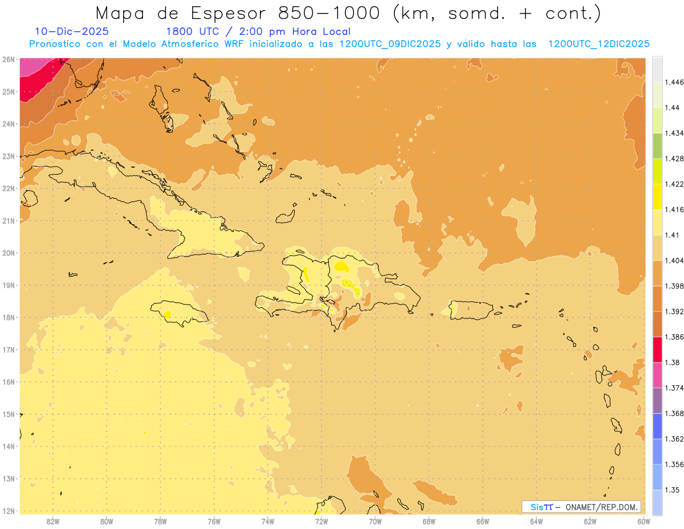Click the date label '10-Dic-2025'
The height and width of the screenshot is (529, 684).
[x=72, y=31]
